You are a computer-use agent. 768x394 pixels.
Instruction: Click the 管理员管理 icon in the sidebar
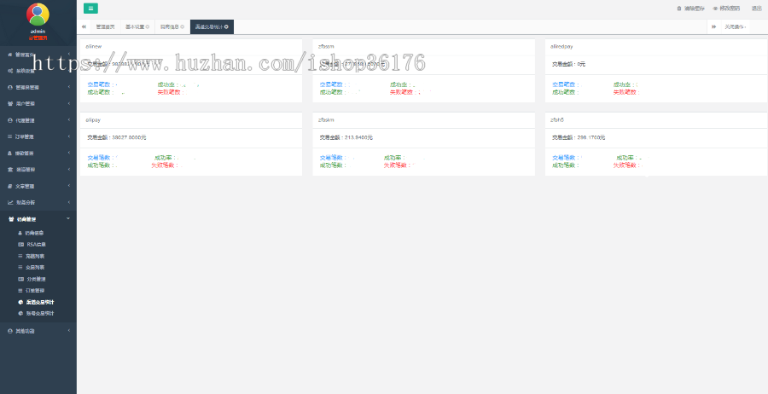[x=9, y=87]
